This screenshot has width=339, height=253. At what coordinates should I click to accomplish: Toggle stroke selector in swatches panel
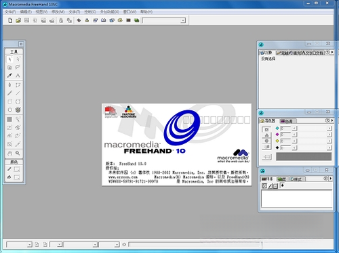click(270, 186)
